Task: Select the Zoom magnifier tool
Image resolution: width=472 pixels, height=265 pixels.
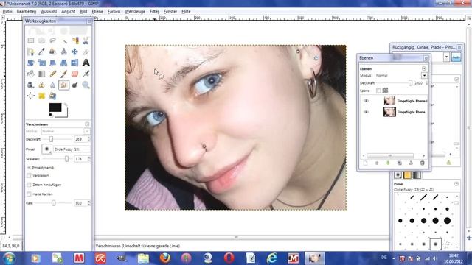Action: pos(86,85)
